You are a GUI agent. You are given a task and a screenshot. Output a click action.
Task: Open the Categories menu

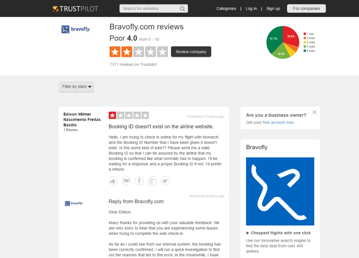click(x=226, y=8)
